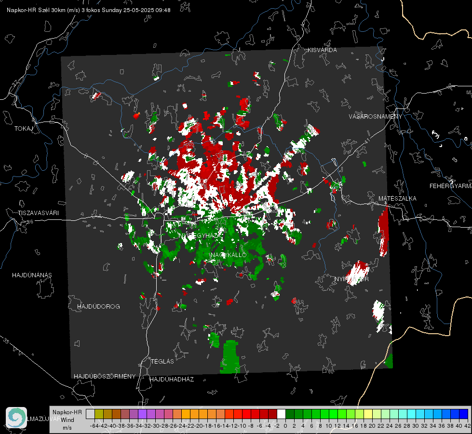The height and width of the screenshot is (434, 472).
Task: Choose the cyan swatch between 28 and 30
Action: 412,414
